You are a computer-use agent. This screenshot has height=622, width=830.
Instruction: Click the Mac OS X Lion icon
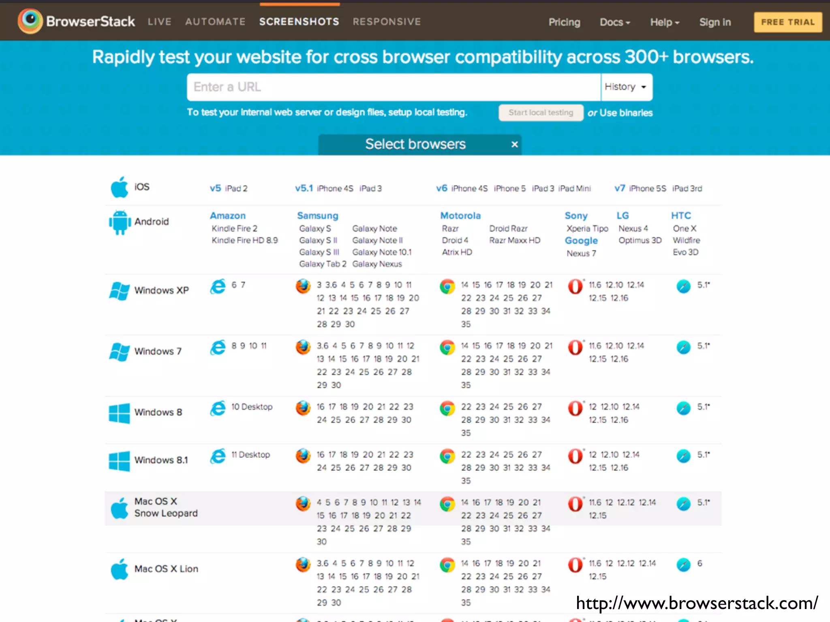(120, 569)
